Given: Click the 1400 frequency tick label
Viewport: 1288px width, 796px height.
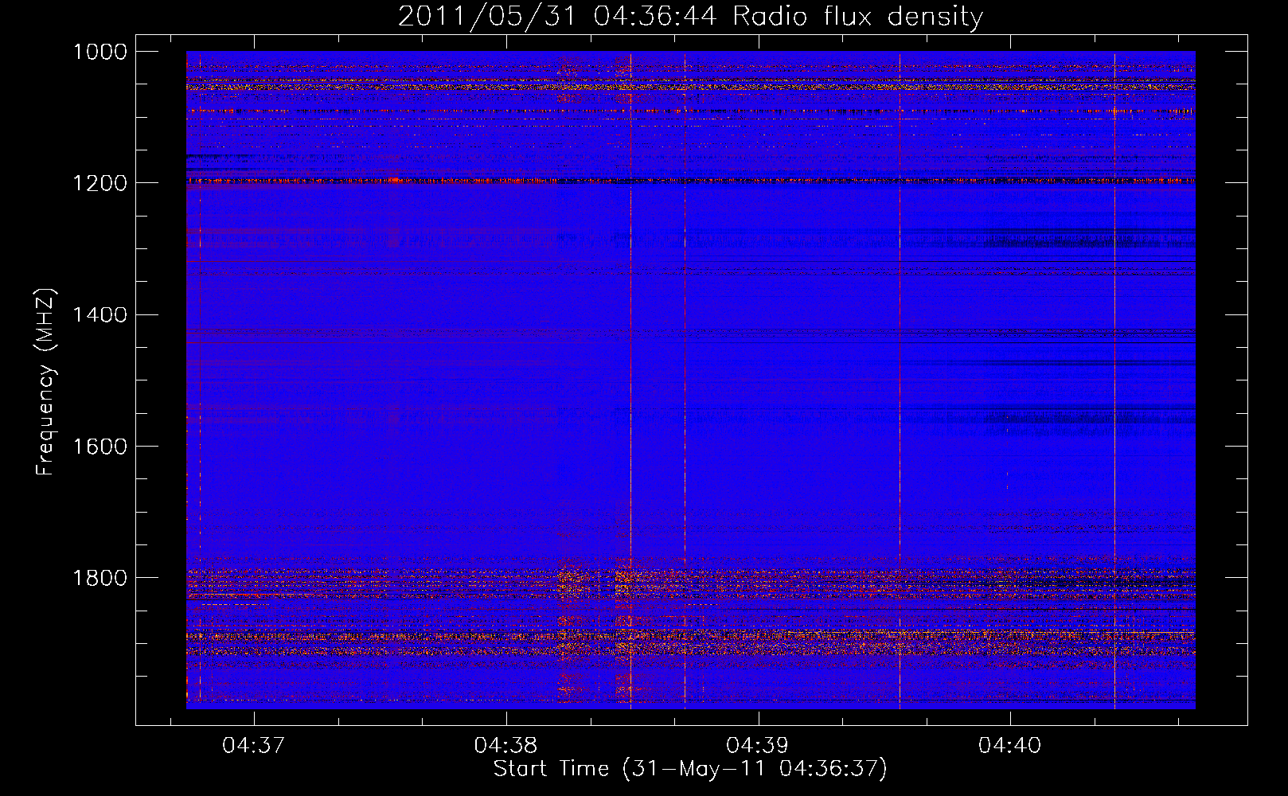Looking at the screenshot, I should tap(100, 314).
